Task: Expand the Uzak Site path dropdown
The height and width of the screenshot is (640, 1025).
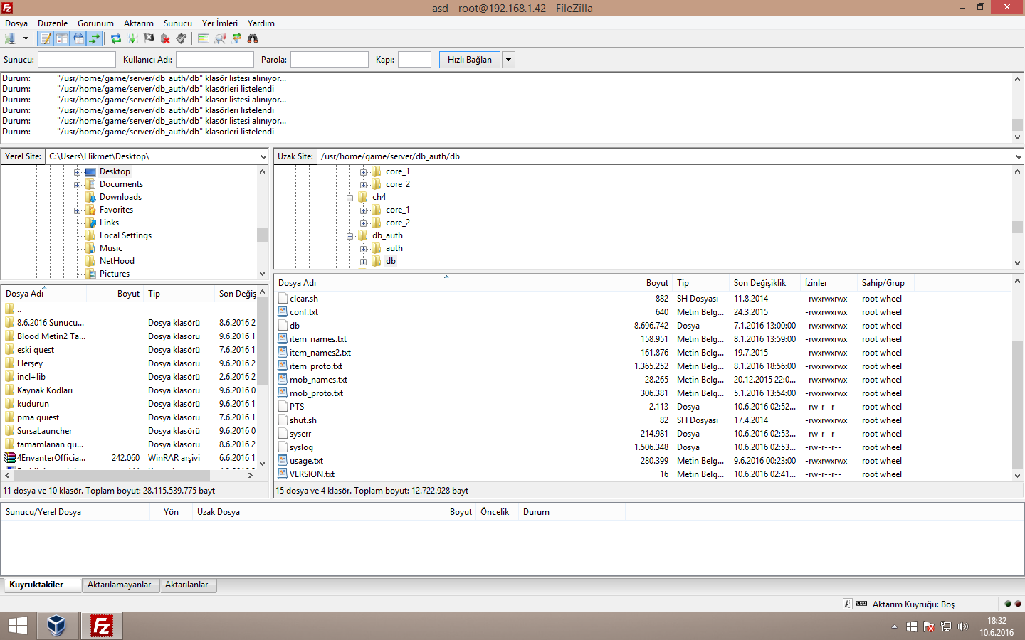Action: pyautogui.click(x=1019, y=156)
